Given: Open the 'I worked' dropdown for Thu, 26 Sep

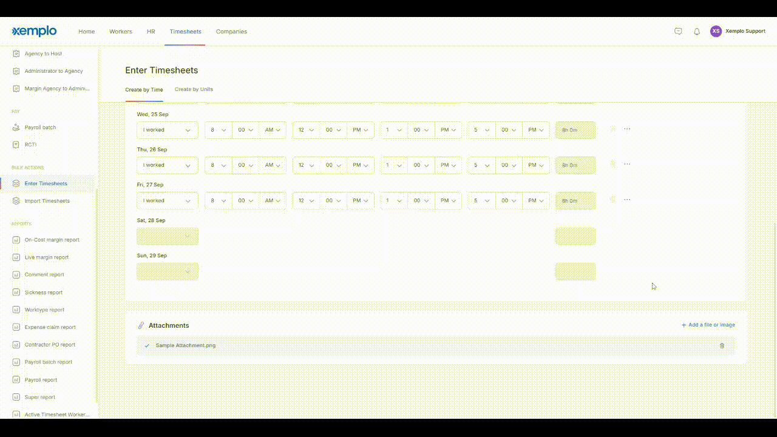Looking at the screenshot, I should pyautogui.click(x=168, y=165).
